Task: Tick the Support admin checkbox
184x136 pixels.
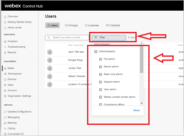Action: coord(100,82)
